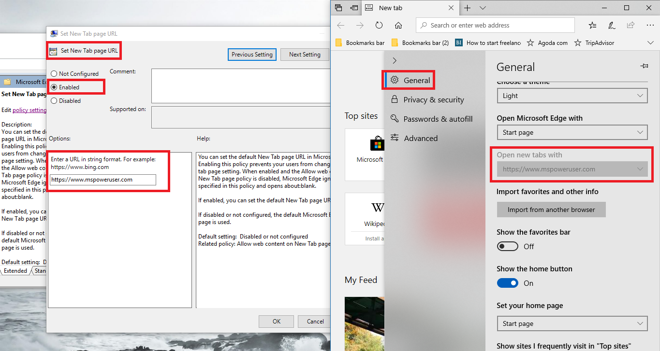Click New Tab URL input field

pyautogui.click(x=103, y=180)
